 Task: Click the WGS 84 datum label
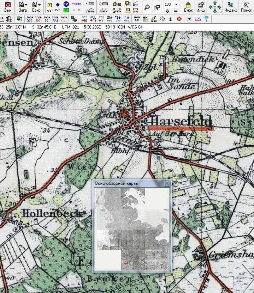point(135,27)
